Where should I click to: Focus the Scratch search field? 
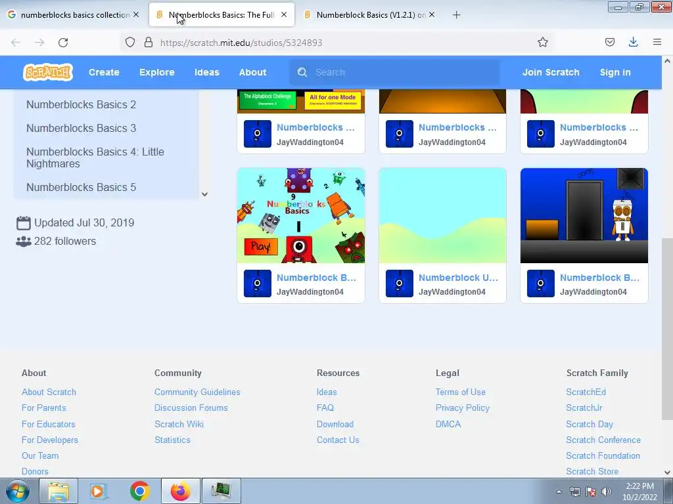click(x=395, y=72)
